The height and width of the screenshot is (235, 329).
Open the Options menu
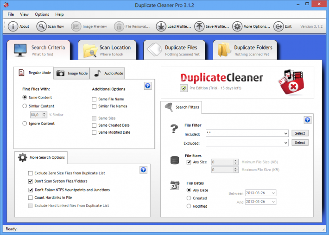(42, 14)
